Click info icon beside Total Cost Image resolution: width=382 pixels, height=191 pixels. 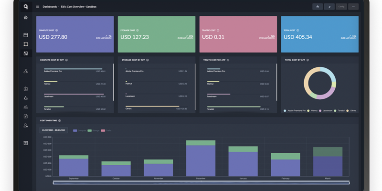point(297,31)
